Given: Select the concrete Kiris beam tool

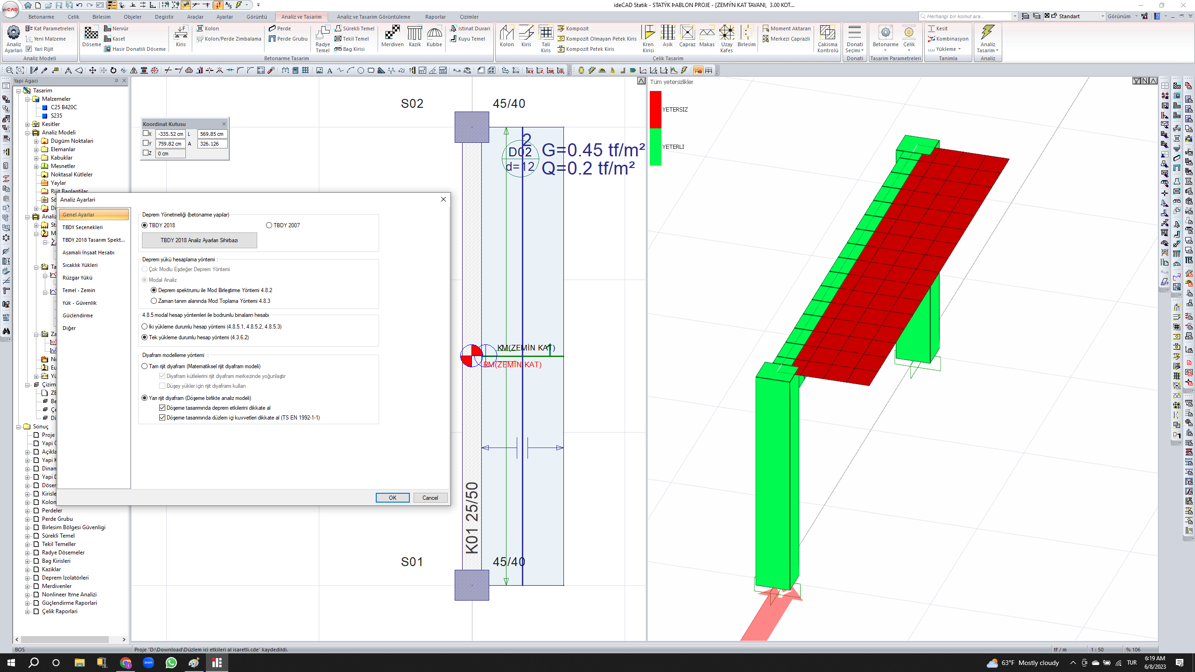Looking at the screenshot, I should [x=181, y=36].
